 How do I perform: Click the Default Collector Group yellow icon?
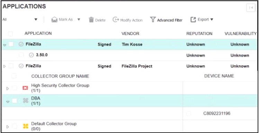25,126
